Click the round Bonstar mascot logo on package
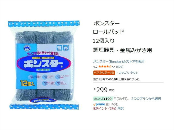The width and height of the screenshot is (174, 130). coord(27,48)
